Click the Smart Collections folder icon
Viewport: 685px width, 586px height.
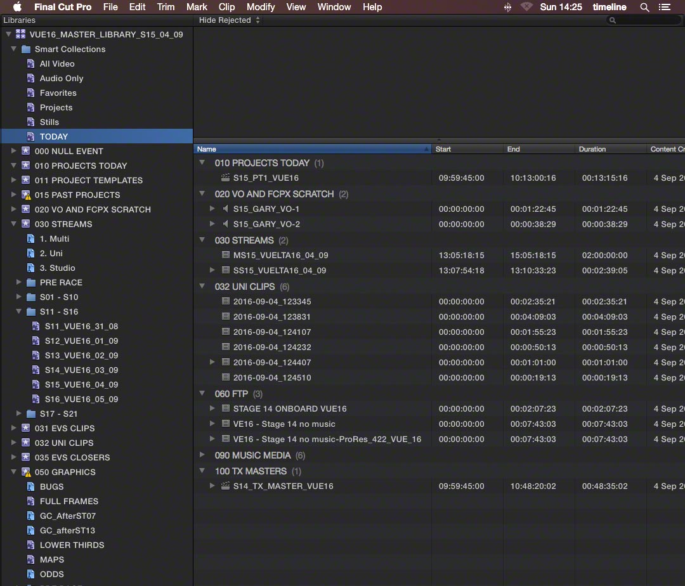pyautogui.click(x=26, y=49)
